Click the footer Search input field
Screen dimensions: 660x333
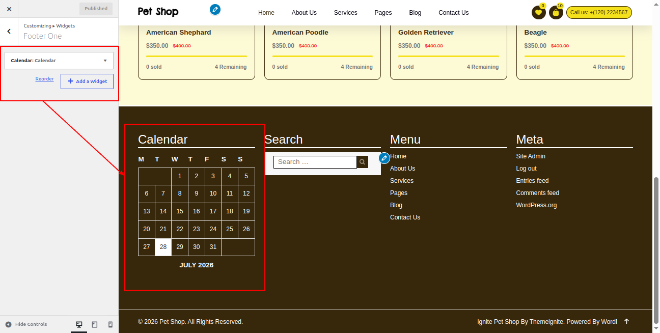tap(315, 162)
